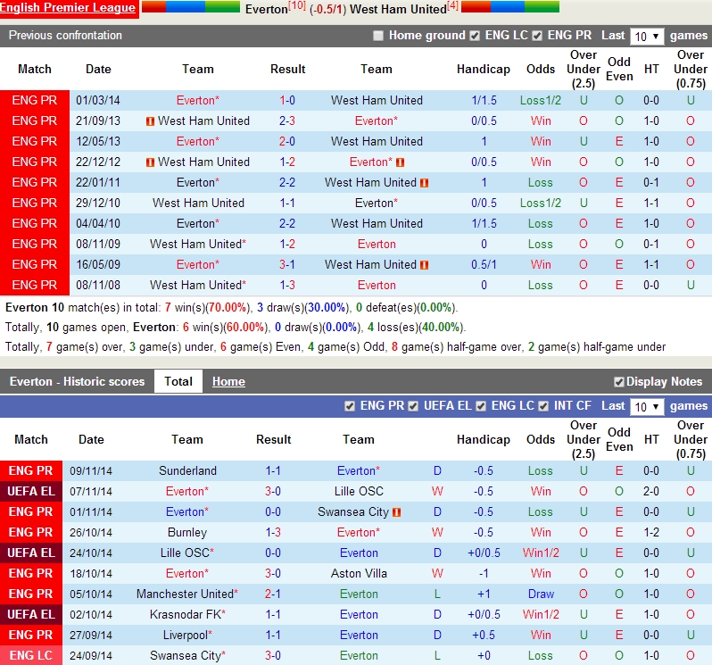
Task: Uncheck the INT CF filter checkbox
Action: [x=543, y=406]
